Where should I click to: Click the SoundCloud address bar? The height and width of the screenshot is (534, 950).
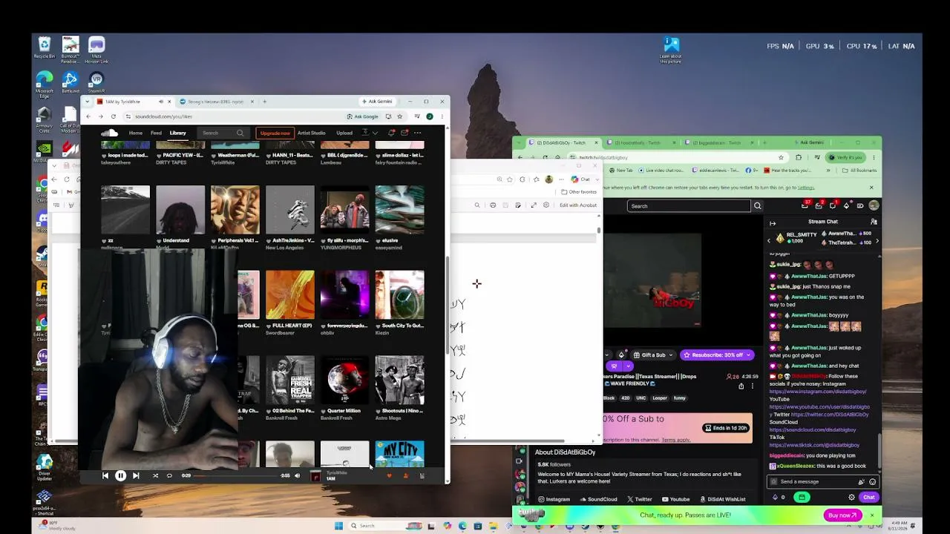tap(234, 116)
